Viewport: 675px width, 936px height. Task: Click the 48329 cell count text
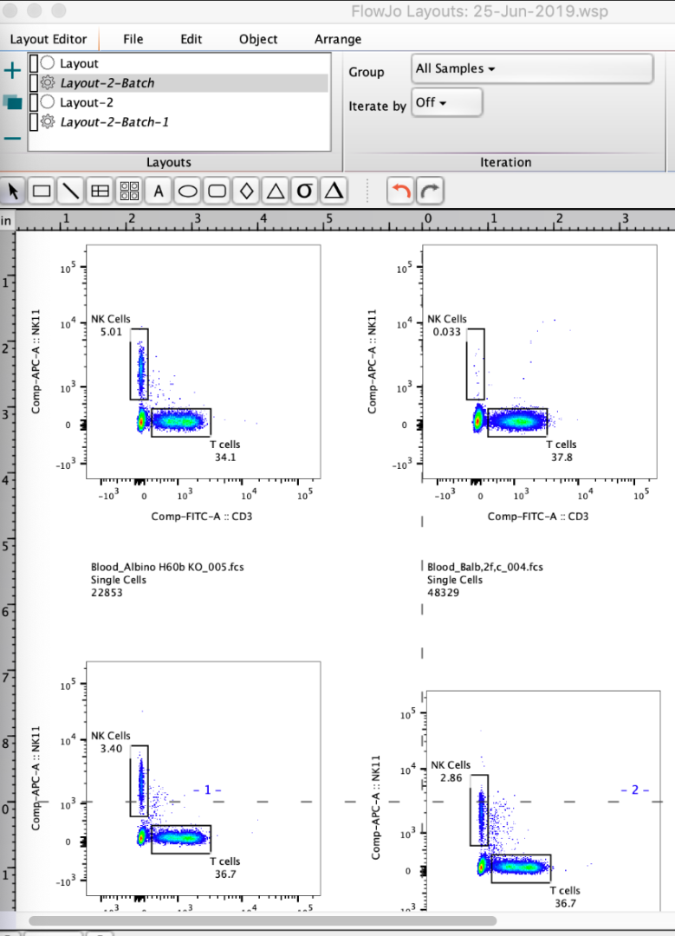(443, 593)
